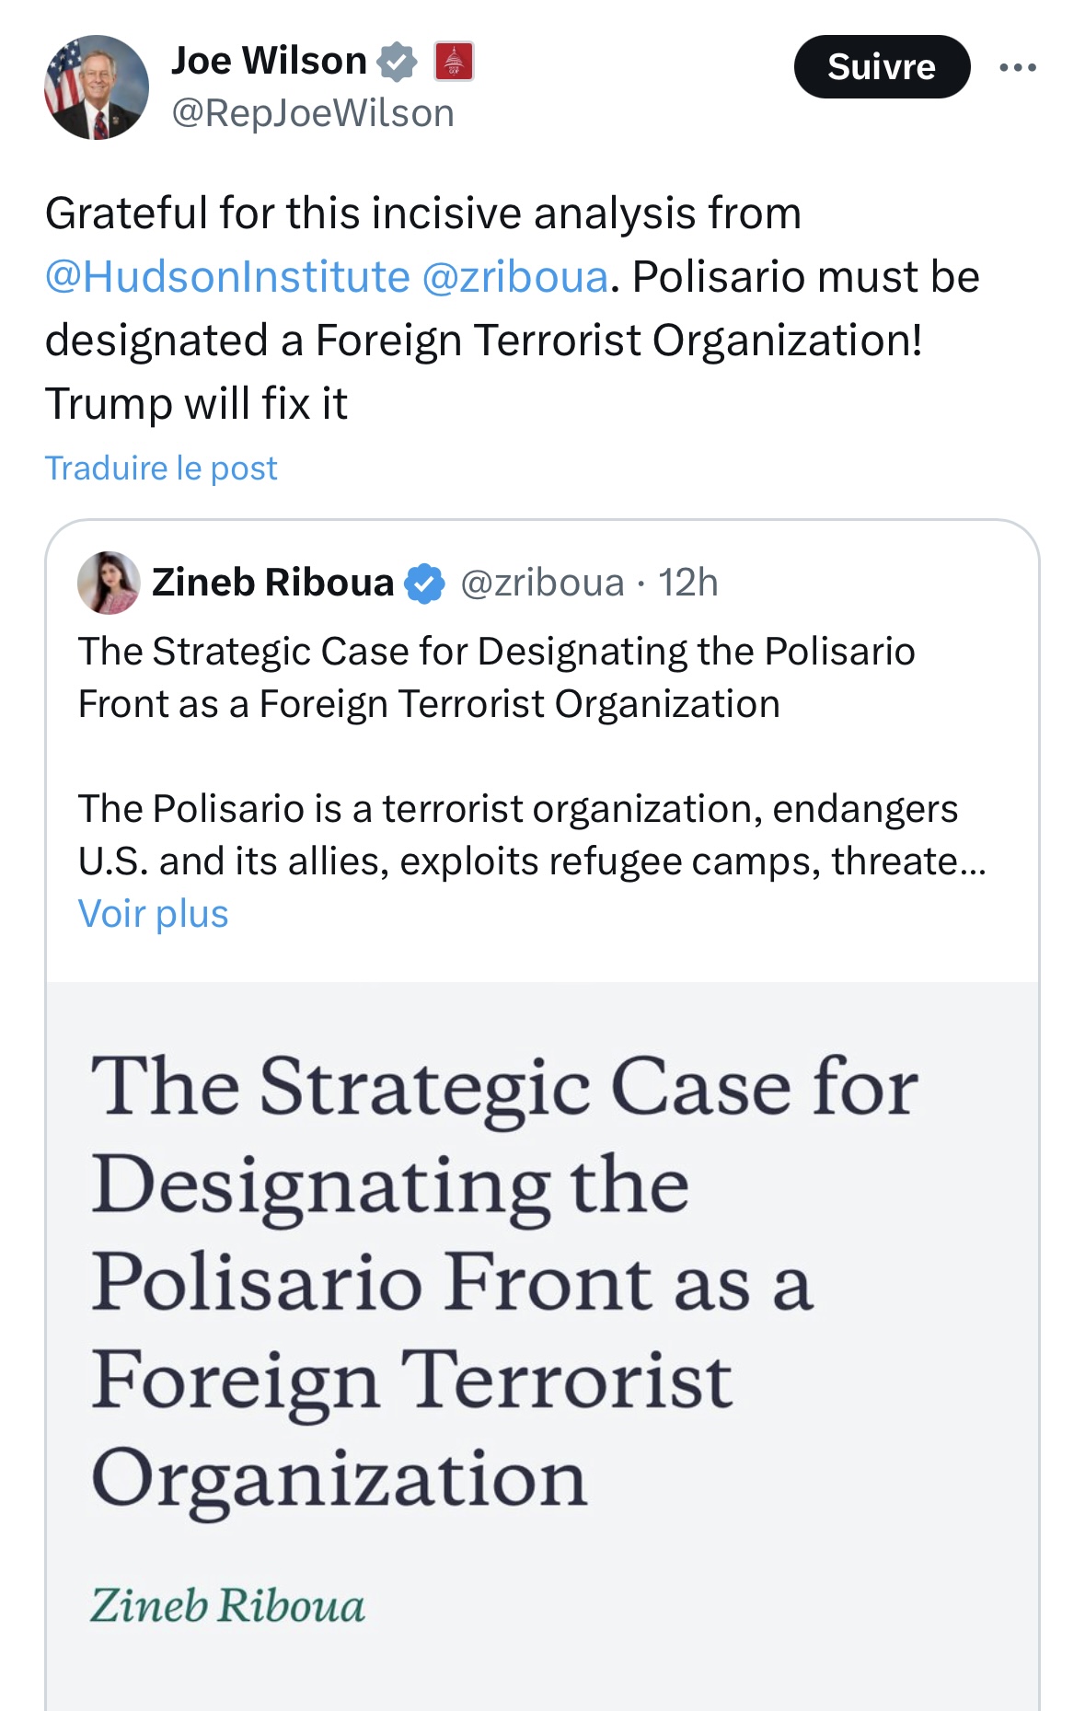1085x1711 pixels.
Task: Open the 12h timestamp of quoted post
Action: (x=688, y=583)
